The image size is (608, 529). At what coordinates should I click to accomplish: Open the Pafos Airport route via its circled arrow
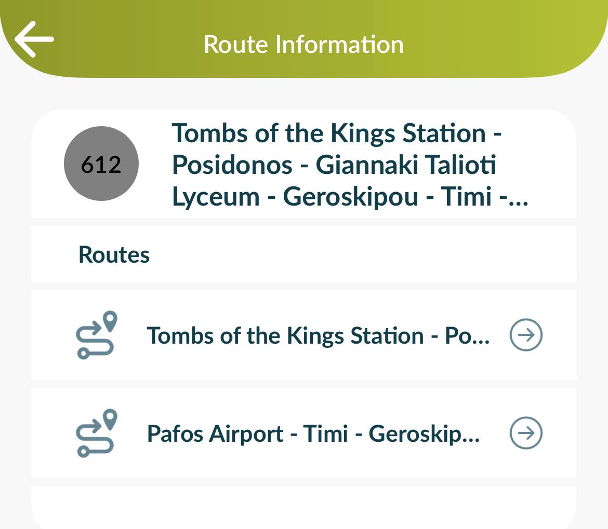tap(526, 433)
